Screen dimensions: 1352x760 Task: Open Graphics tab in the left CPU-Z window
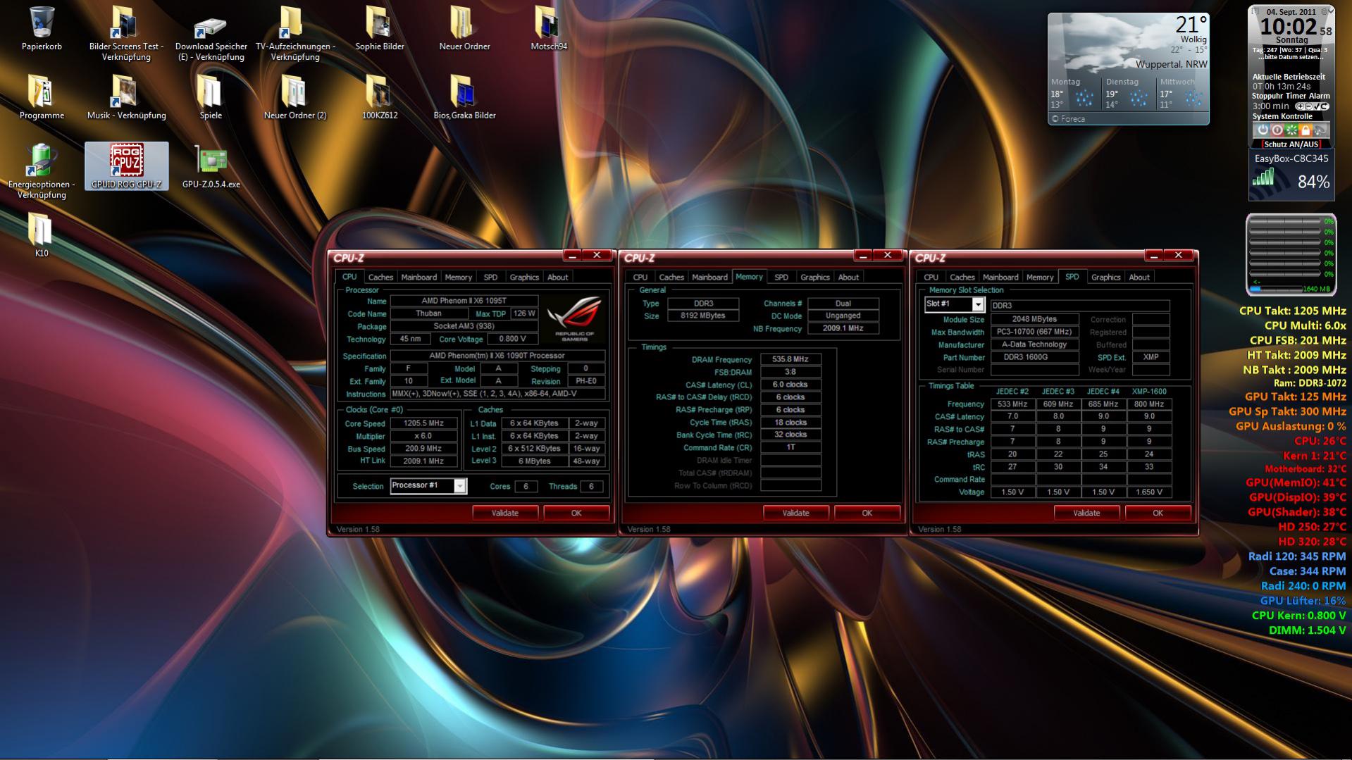[524, 278]
